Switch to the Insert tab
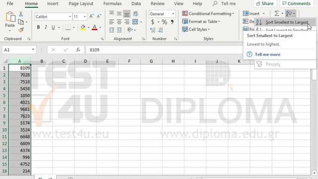 pyautogui.click(x=53, y=3)
